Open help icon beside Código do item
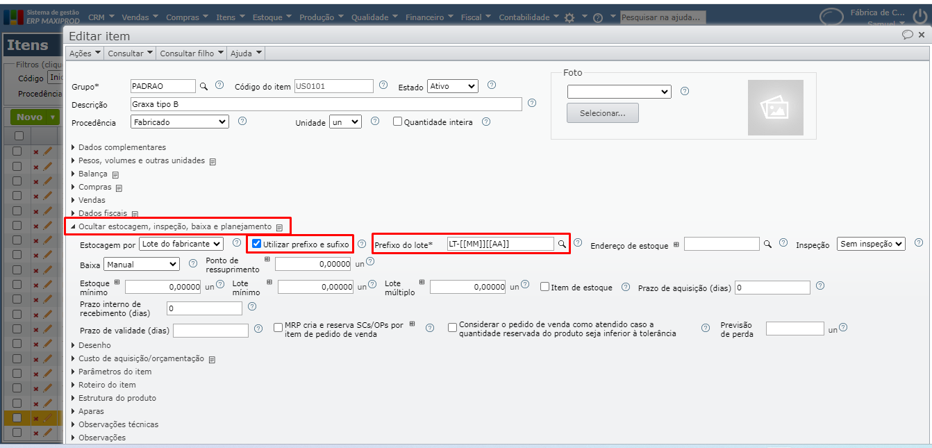The height and width of the screenshot is (448, 932). pos(383,85)
